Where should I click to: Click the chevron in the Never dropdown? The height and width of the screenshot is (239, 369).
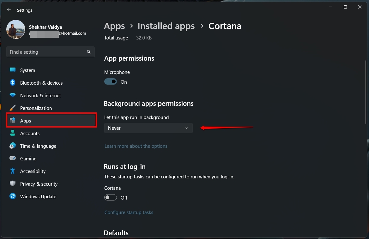coord(186,128)
